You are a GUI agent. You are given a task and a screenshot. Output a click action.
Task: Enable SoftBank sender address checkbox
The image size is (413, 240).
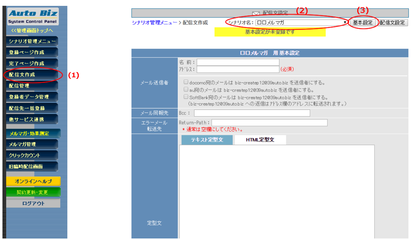pos(186,97)
